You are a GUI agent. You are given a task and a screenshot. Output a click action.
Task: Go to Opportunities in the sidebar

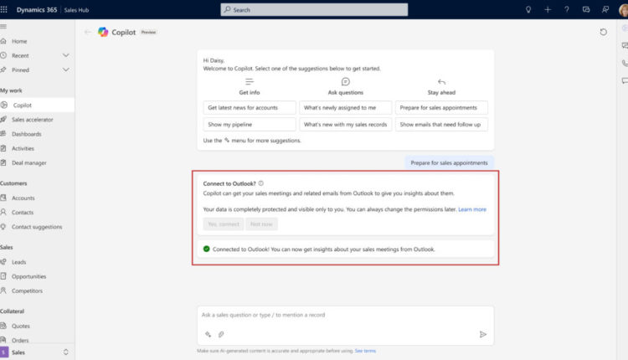(28, 276)
